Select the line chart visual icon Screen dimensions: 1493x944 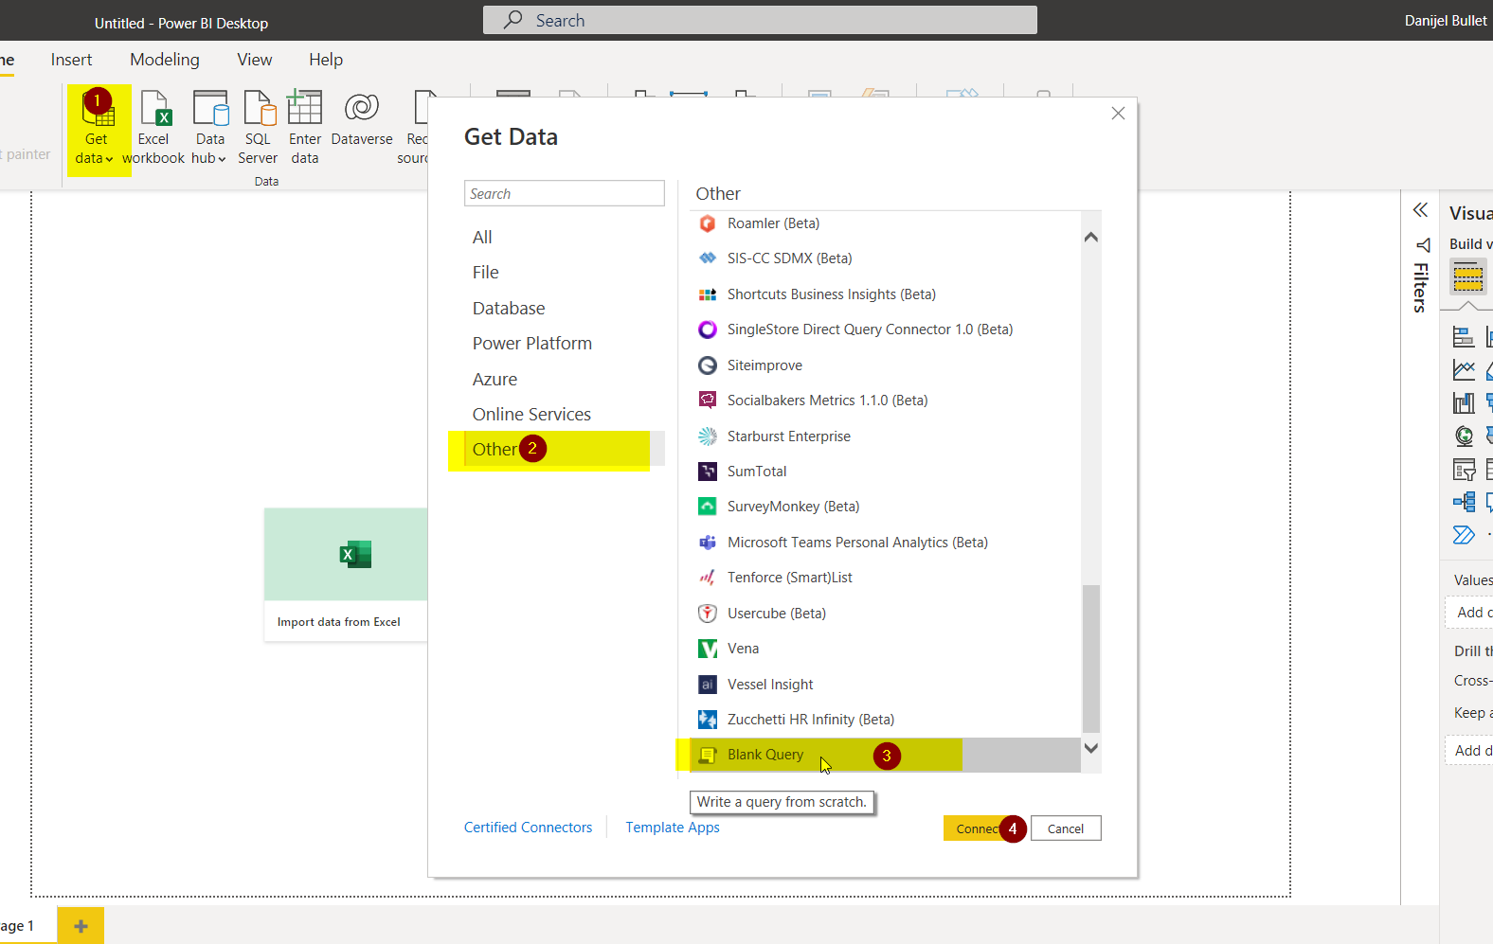(x=1464, y=369)
